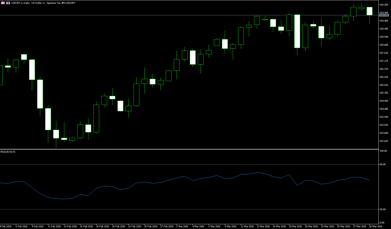Click the RSI 20.00 level label
The width and height of the screenshot is (391, 229).
click(x=383, y=209)
